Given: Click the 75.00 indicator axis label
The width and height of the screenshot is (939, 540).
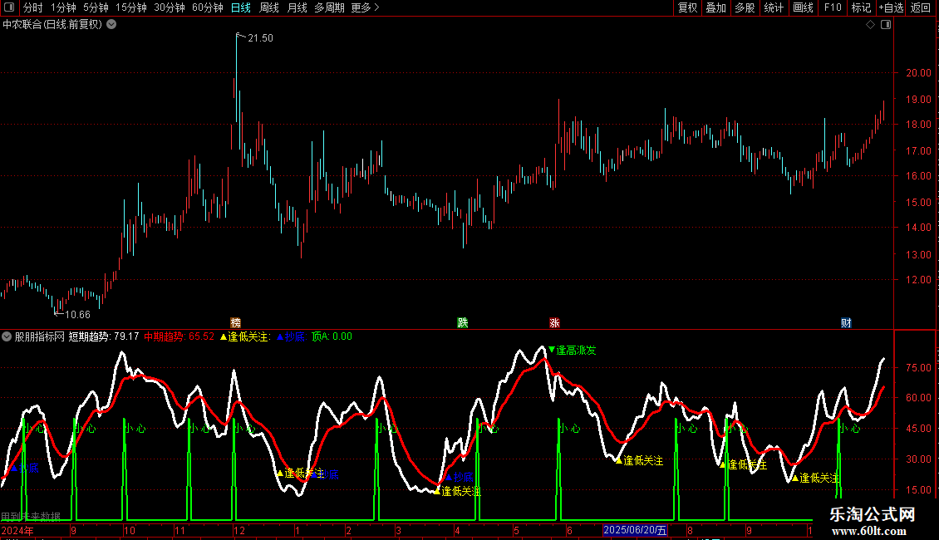Looking at the screenshot, I should pos(918,367).
